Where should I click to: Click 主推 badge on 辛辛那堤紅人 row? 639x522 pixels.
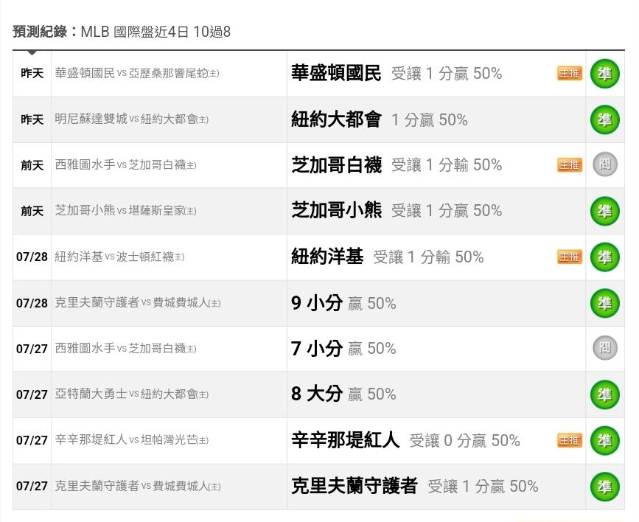569,440
